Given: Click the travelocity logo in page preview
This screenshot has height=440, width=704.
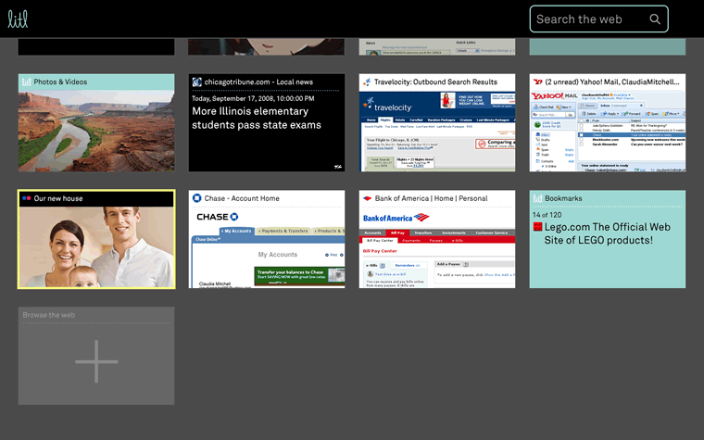Looking at the screenshot, I should (x=387, y=105).
